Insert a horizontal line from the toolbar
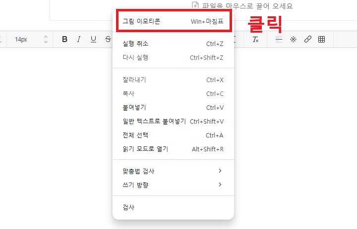357x229 pixels. click(x=279, y=40)
